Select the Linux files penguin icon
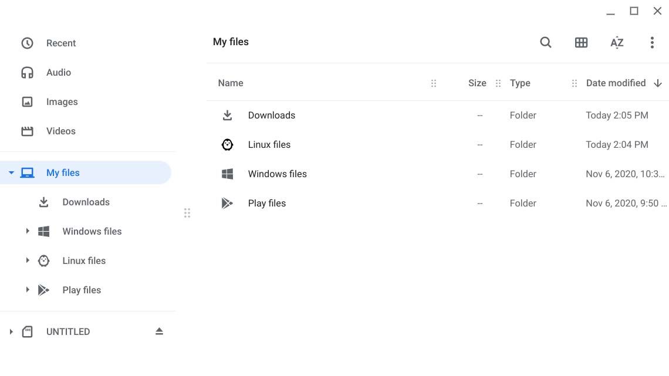 point(227,144)
